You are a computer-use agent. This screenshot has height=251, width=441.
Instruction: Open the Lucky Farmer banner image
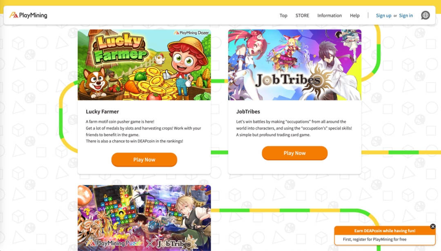tap(144, 65)
